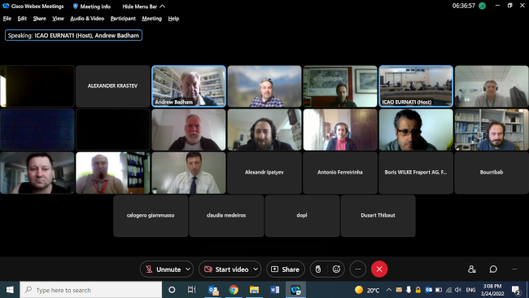Viewport: 529px width, 298px height.
Task: Click the Share button
Action: pos(286,269)
